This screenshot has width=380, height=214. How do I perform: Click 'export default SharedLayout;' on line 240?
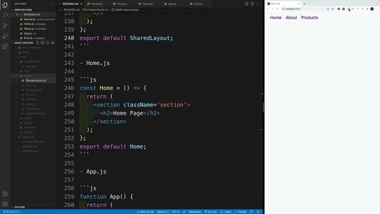pos(126,38)
